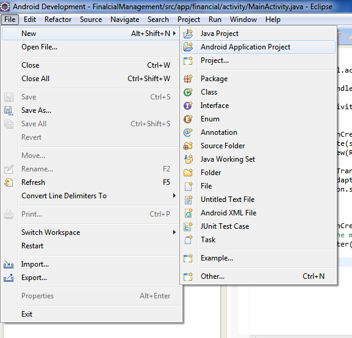Click the Export icon in File menu
The height and width of the screenshot is (338, 352).
click(9, 278)
